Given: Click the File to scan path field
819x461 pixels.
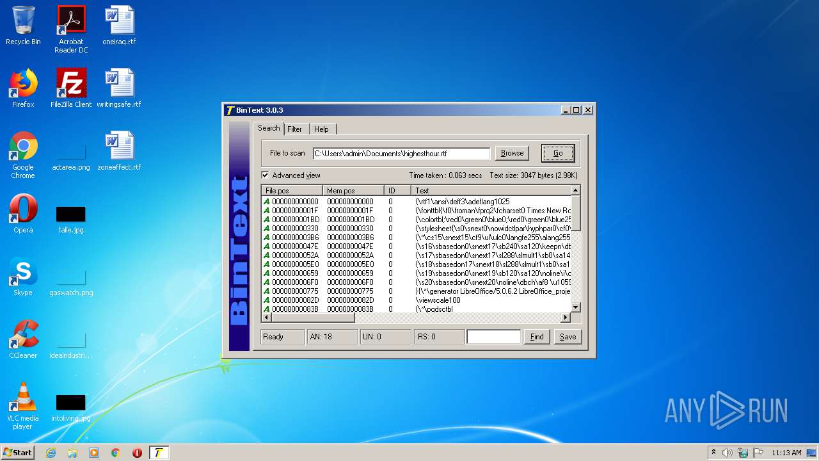Looking at the screenshot, I should click(x=402, y=154).
